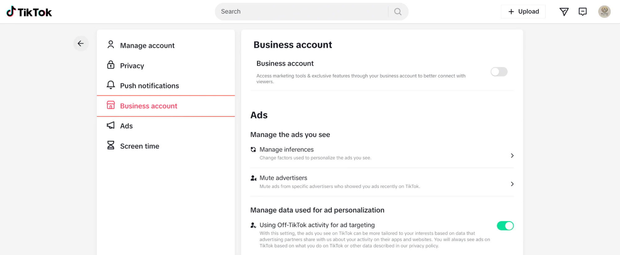Screen dimensions: 620x255
Task: Open the Mute advertisers option
Action: pos(283,178)
